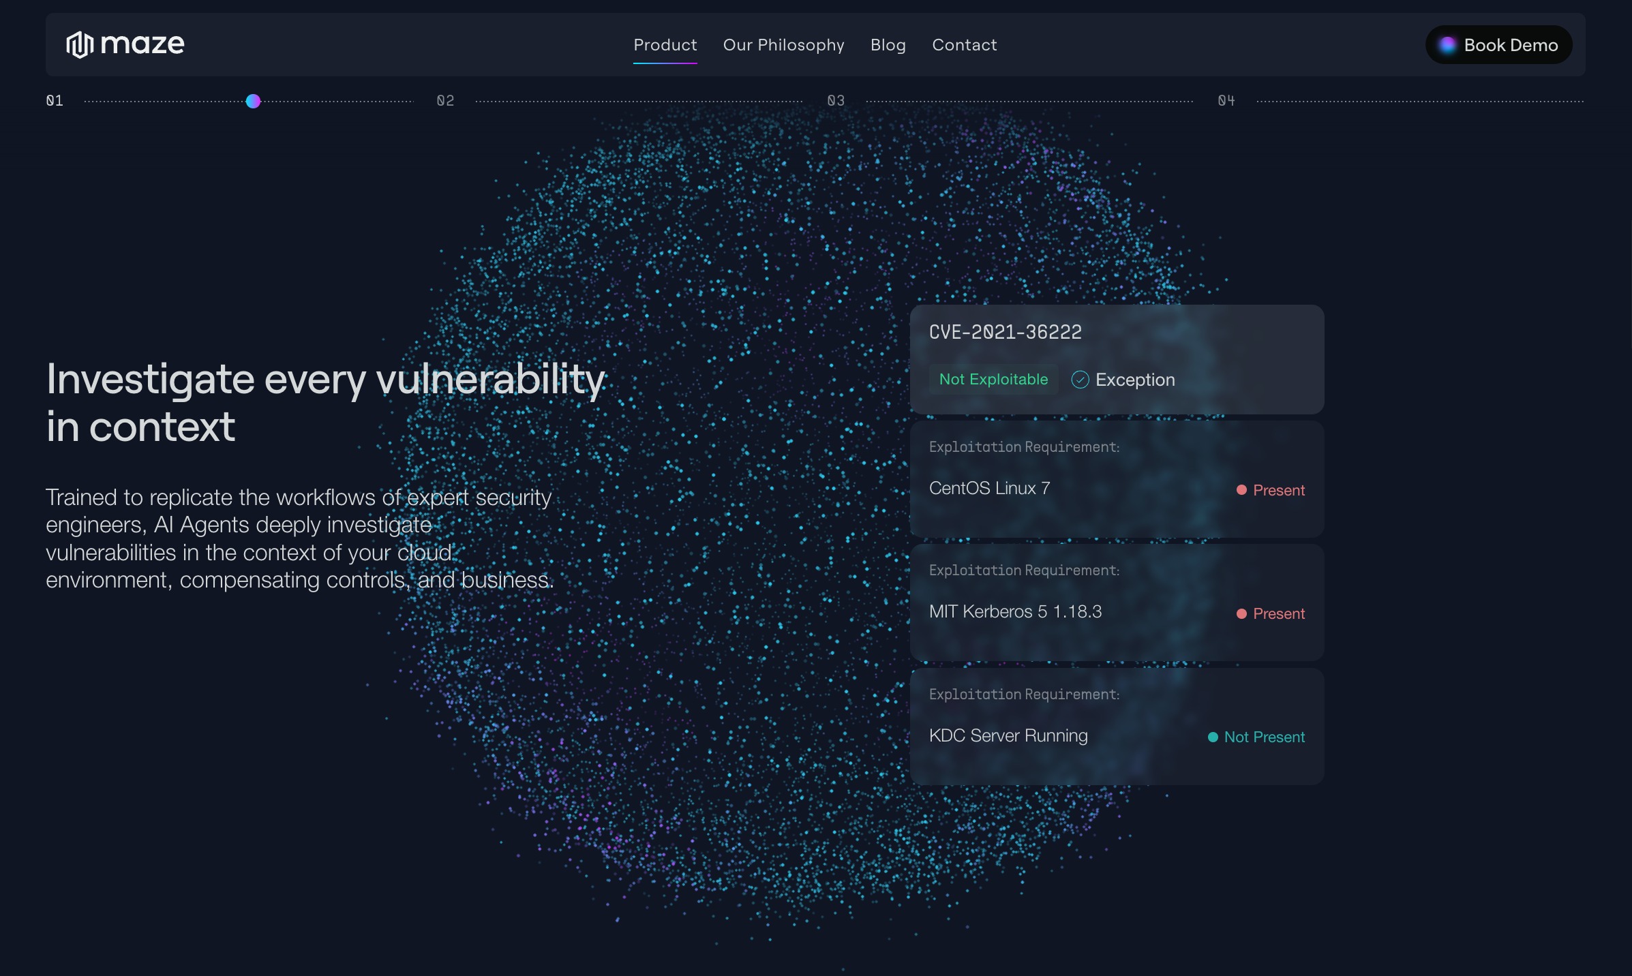Open the Product nav item
This screenshot has height=976, width=1632.
pyautogui.click(x=665, y=45)
